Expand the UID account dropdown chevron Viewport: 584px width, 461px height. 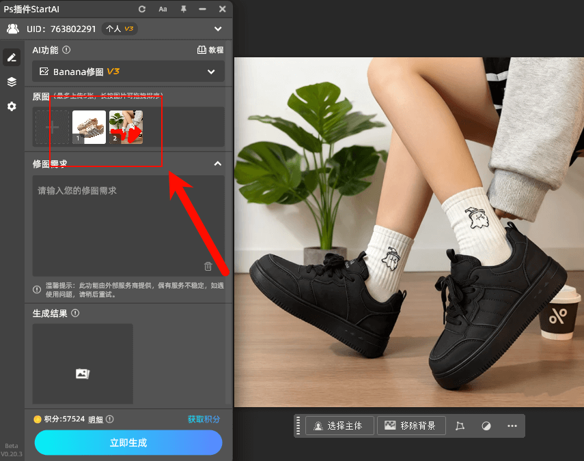[x=218, y=29]
